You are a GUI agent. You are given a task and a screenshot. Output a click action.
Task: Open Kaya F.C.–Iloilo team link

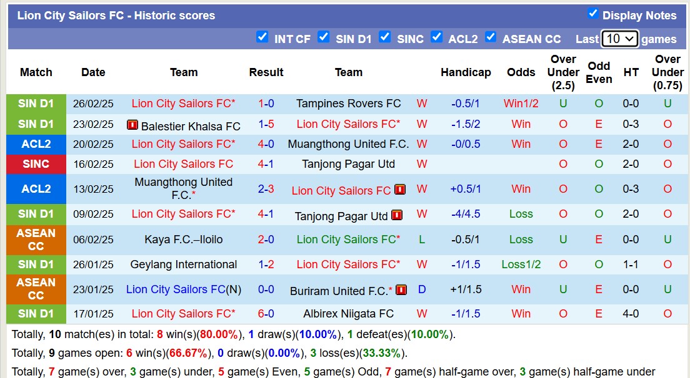point(184,240)
